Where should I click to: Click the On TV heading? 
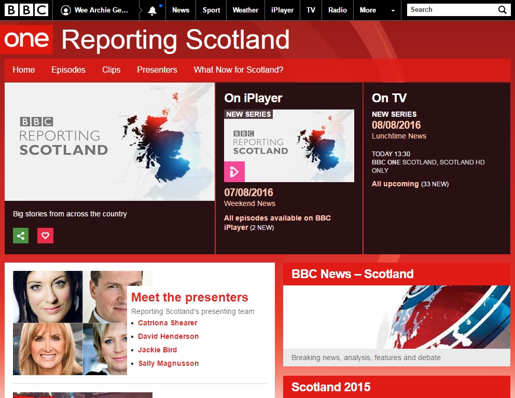tap(389, 98)
